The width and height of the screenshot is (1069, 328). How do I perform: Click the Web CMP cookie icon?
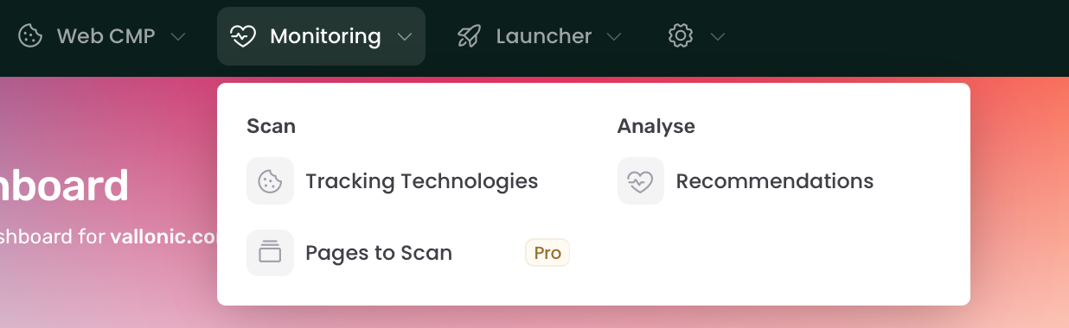(x=30, y=36)
